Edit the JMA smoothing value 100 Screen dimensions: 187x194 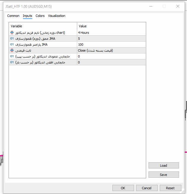(x=111, y=44)
